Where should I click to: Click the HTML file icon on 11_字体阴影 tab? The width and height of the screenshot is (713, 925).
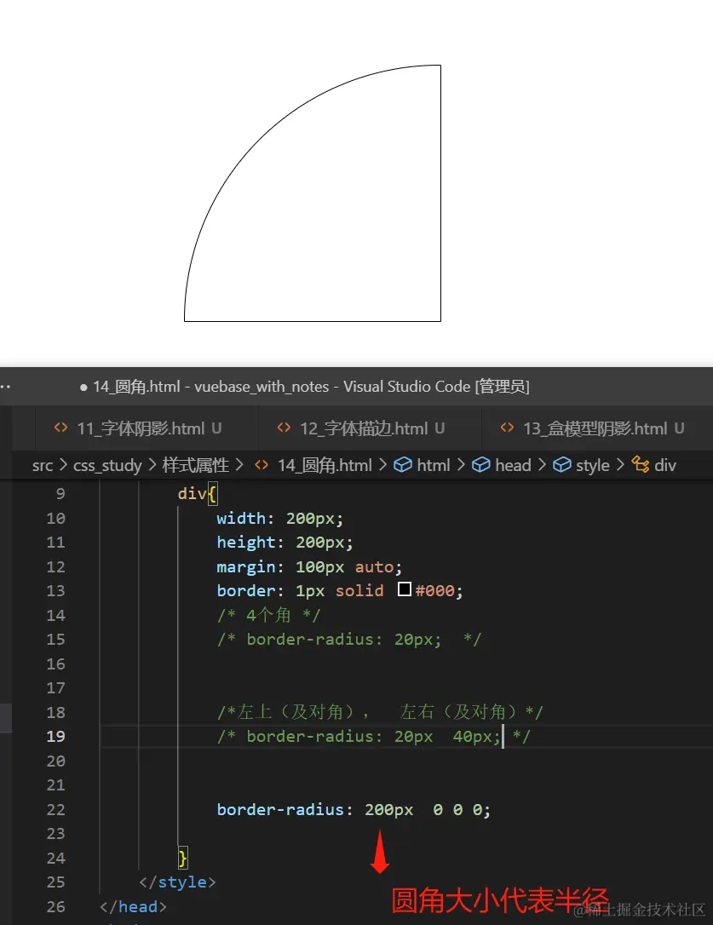click(x=60, y=428)
